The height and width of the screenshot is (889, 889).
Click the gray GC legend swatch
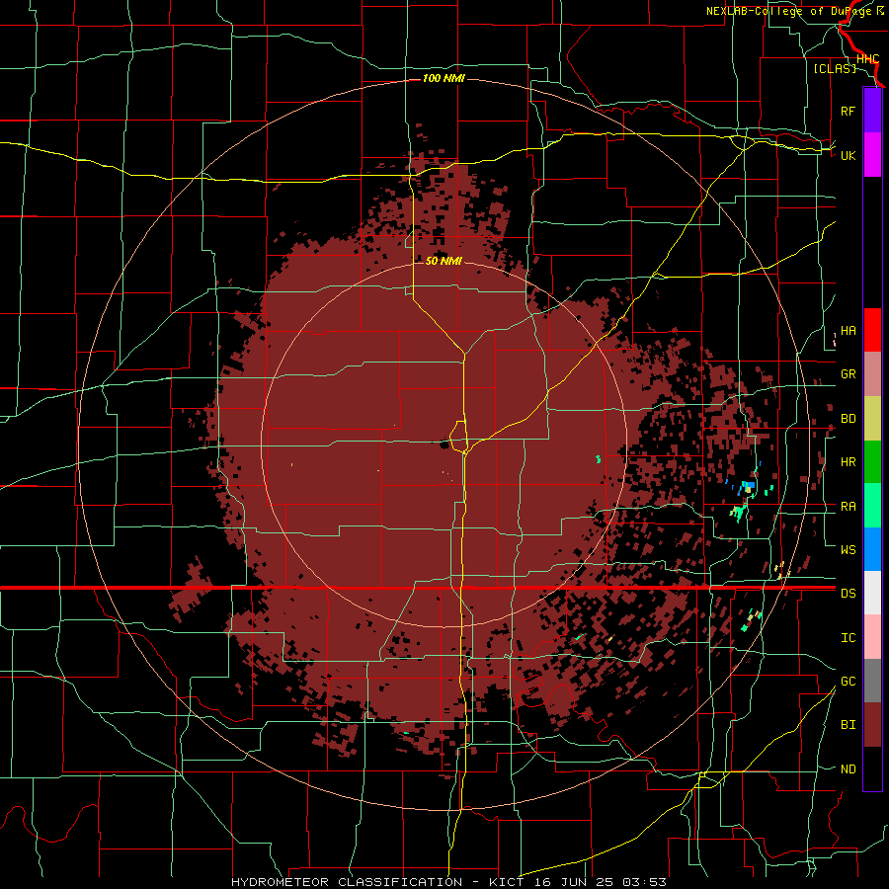point(872,681)
